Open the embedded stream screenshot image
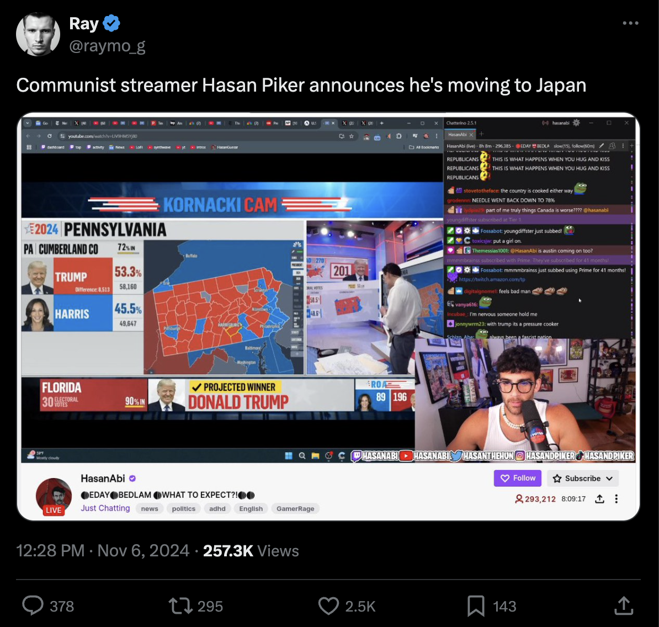This screenshot has height=627, width=659. pyautogui.click(x=328, y=316)
